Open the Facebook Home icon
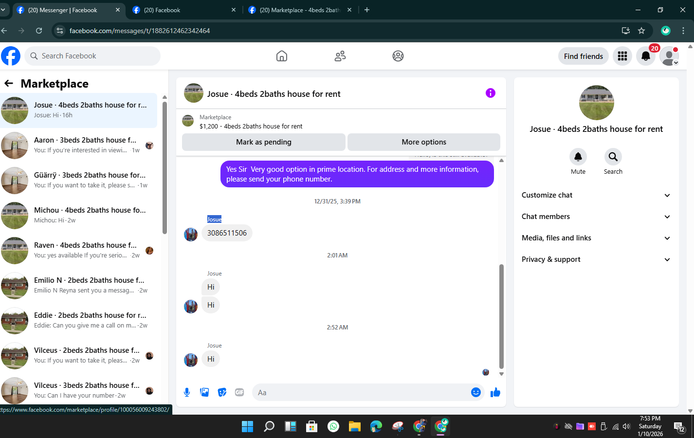Image resolution: width=694 pixels, height=438 pixels. pyautogui.click(x=282, y=56)
